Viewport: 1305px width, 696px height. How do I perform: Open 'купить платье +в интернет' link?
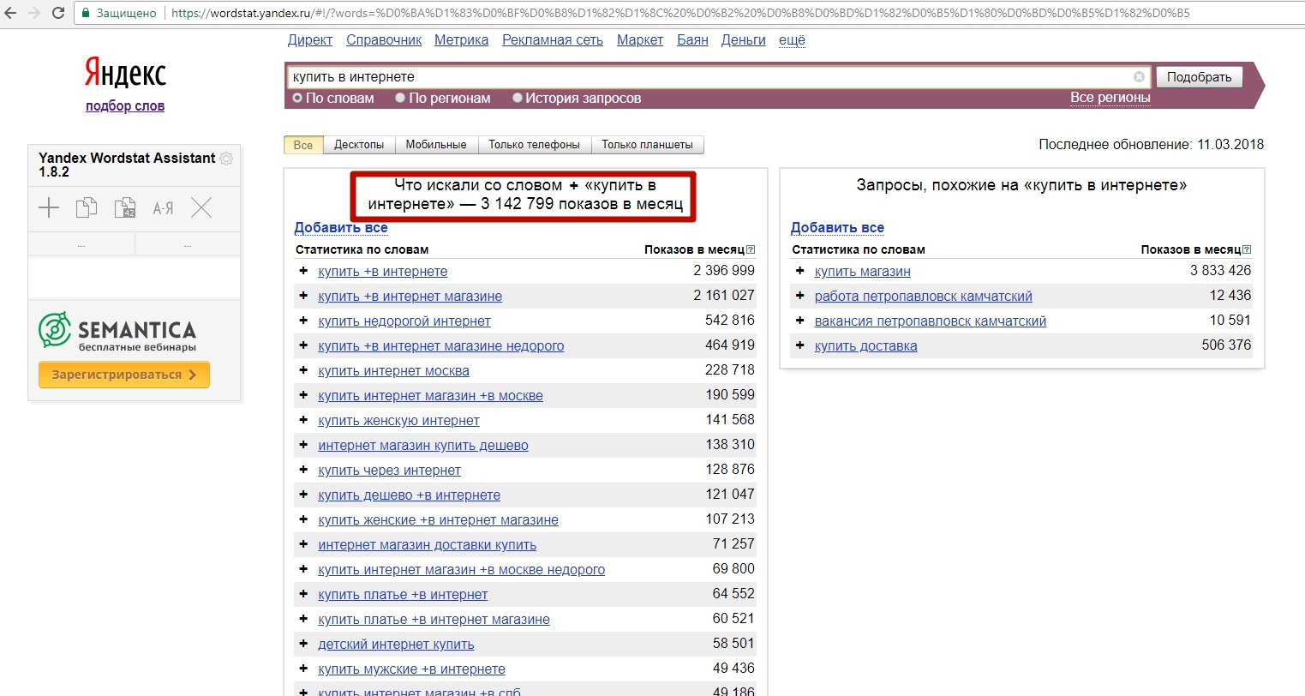(x=403, y=595)
